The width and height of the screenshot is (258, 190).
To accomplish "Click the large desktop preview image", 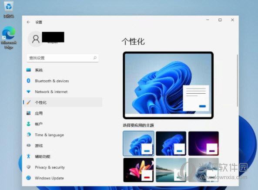I will click(168, 85).
